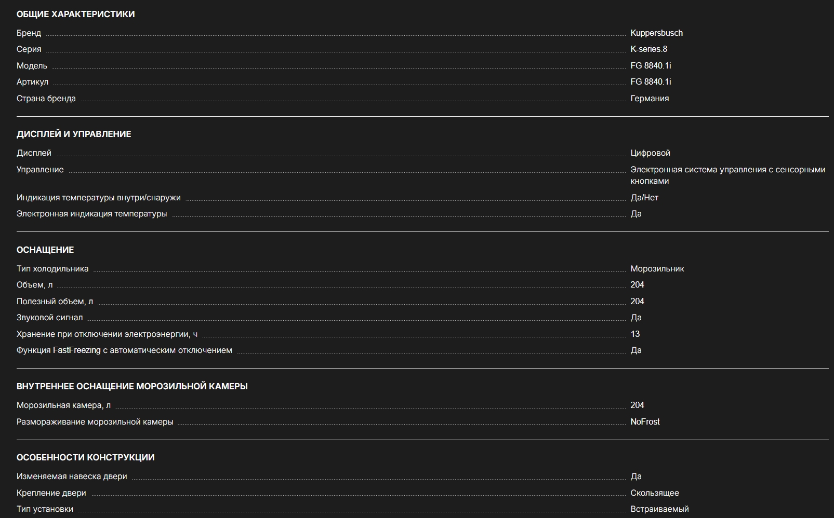Click the Полезный объем, л label
This screenshot has width=834, height=518.
[x=55, y=301]
